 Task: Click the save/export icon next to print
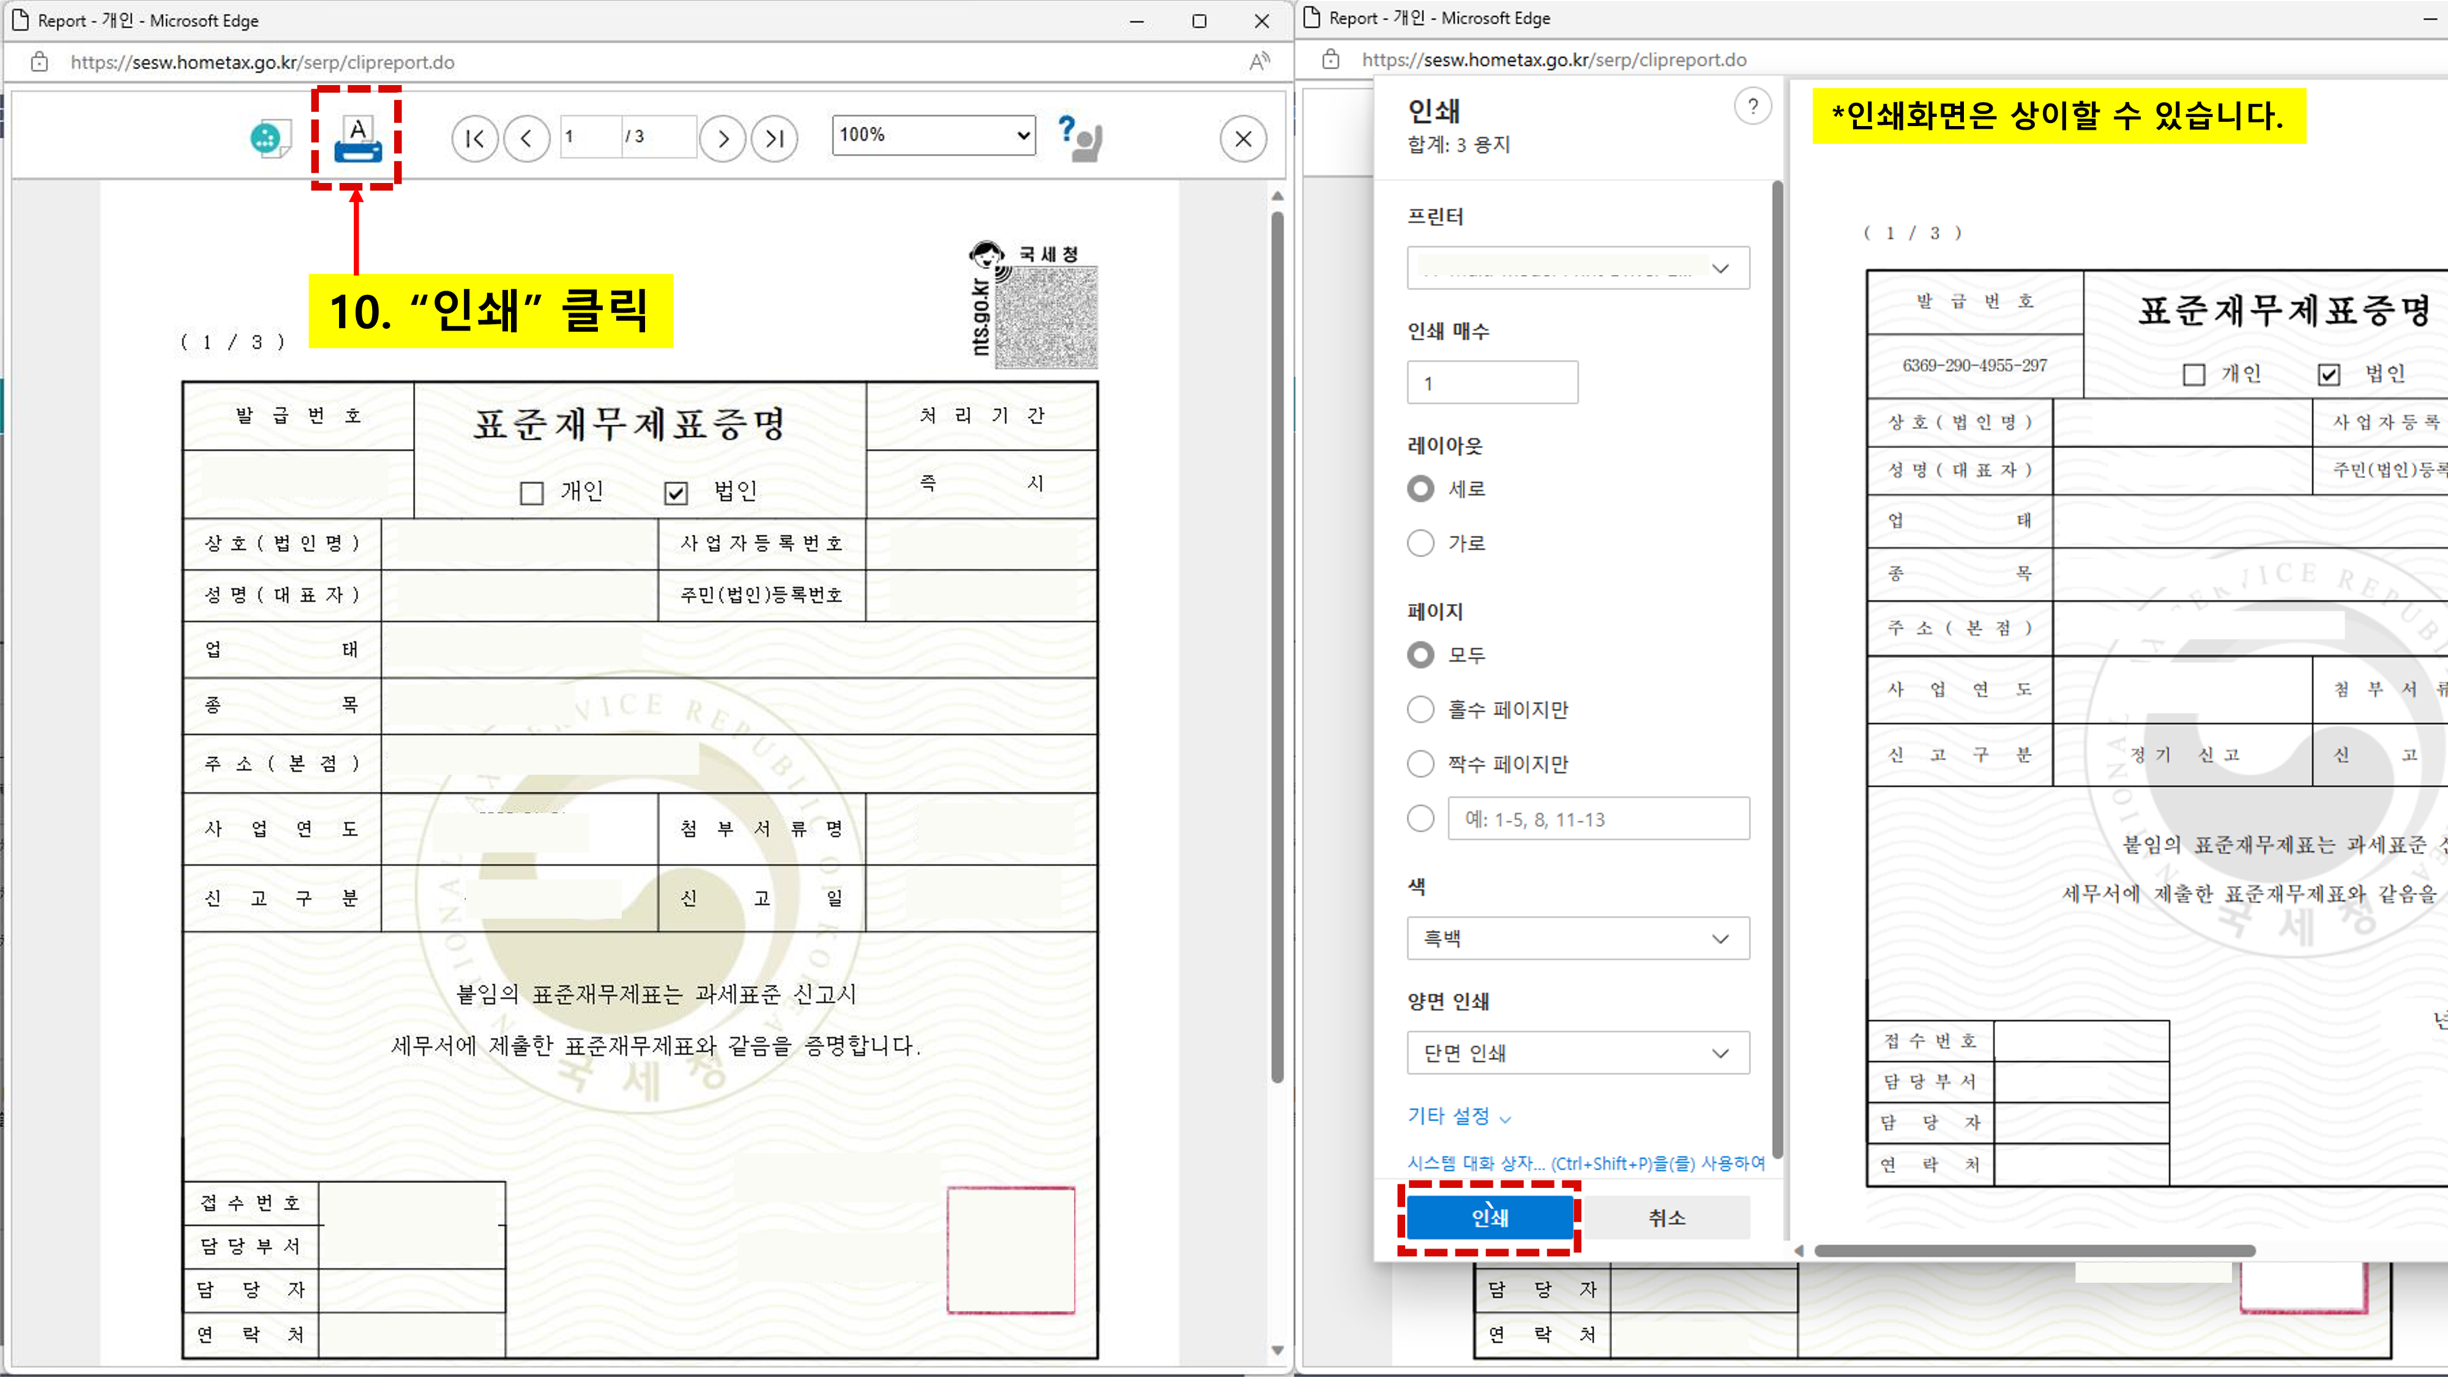tap(270, 139)
